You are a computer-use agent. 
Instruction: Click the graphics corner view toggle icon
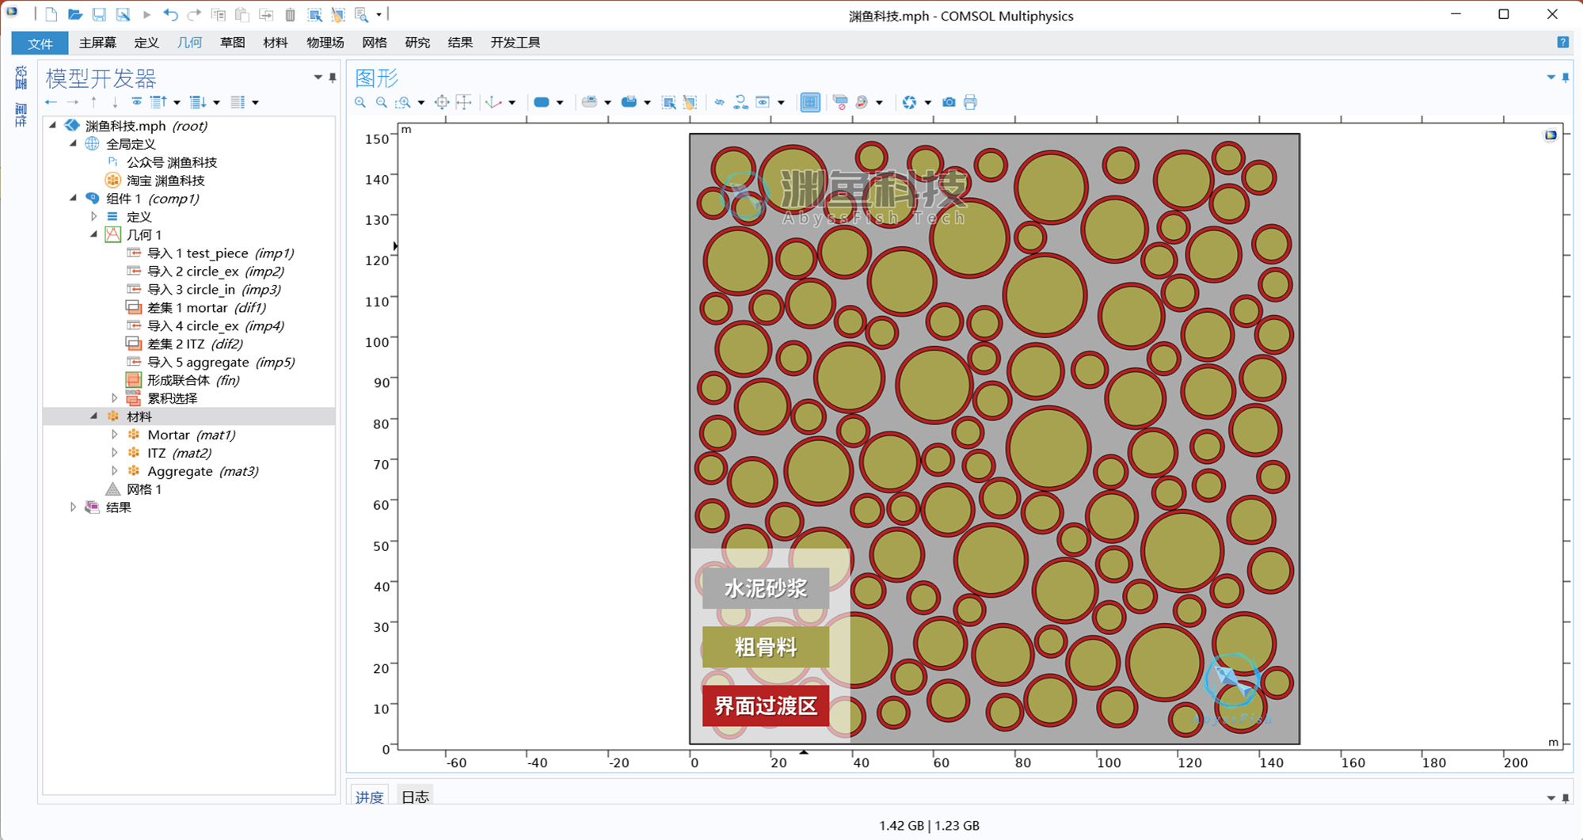coord(1551,135)
